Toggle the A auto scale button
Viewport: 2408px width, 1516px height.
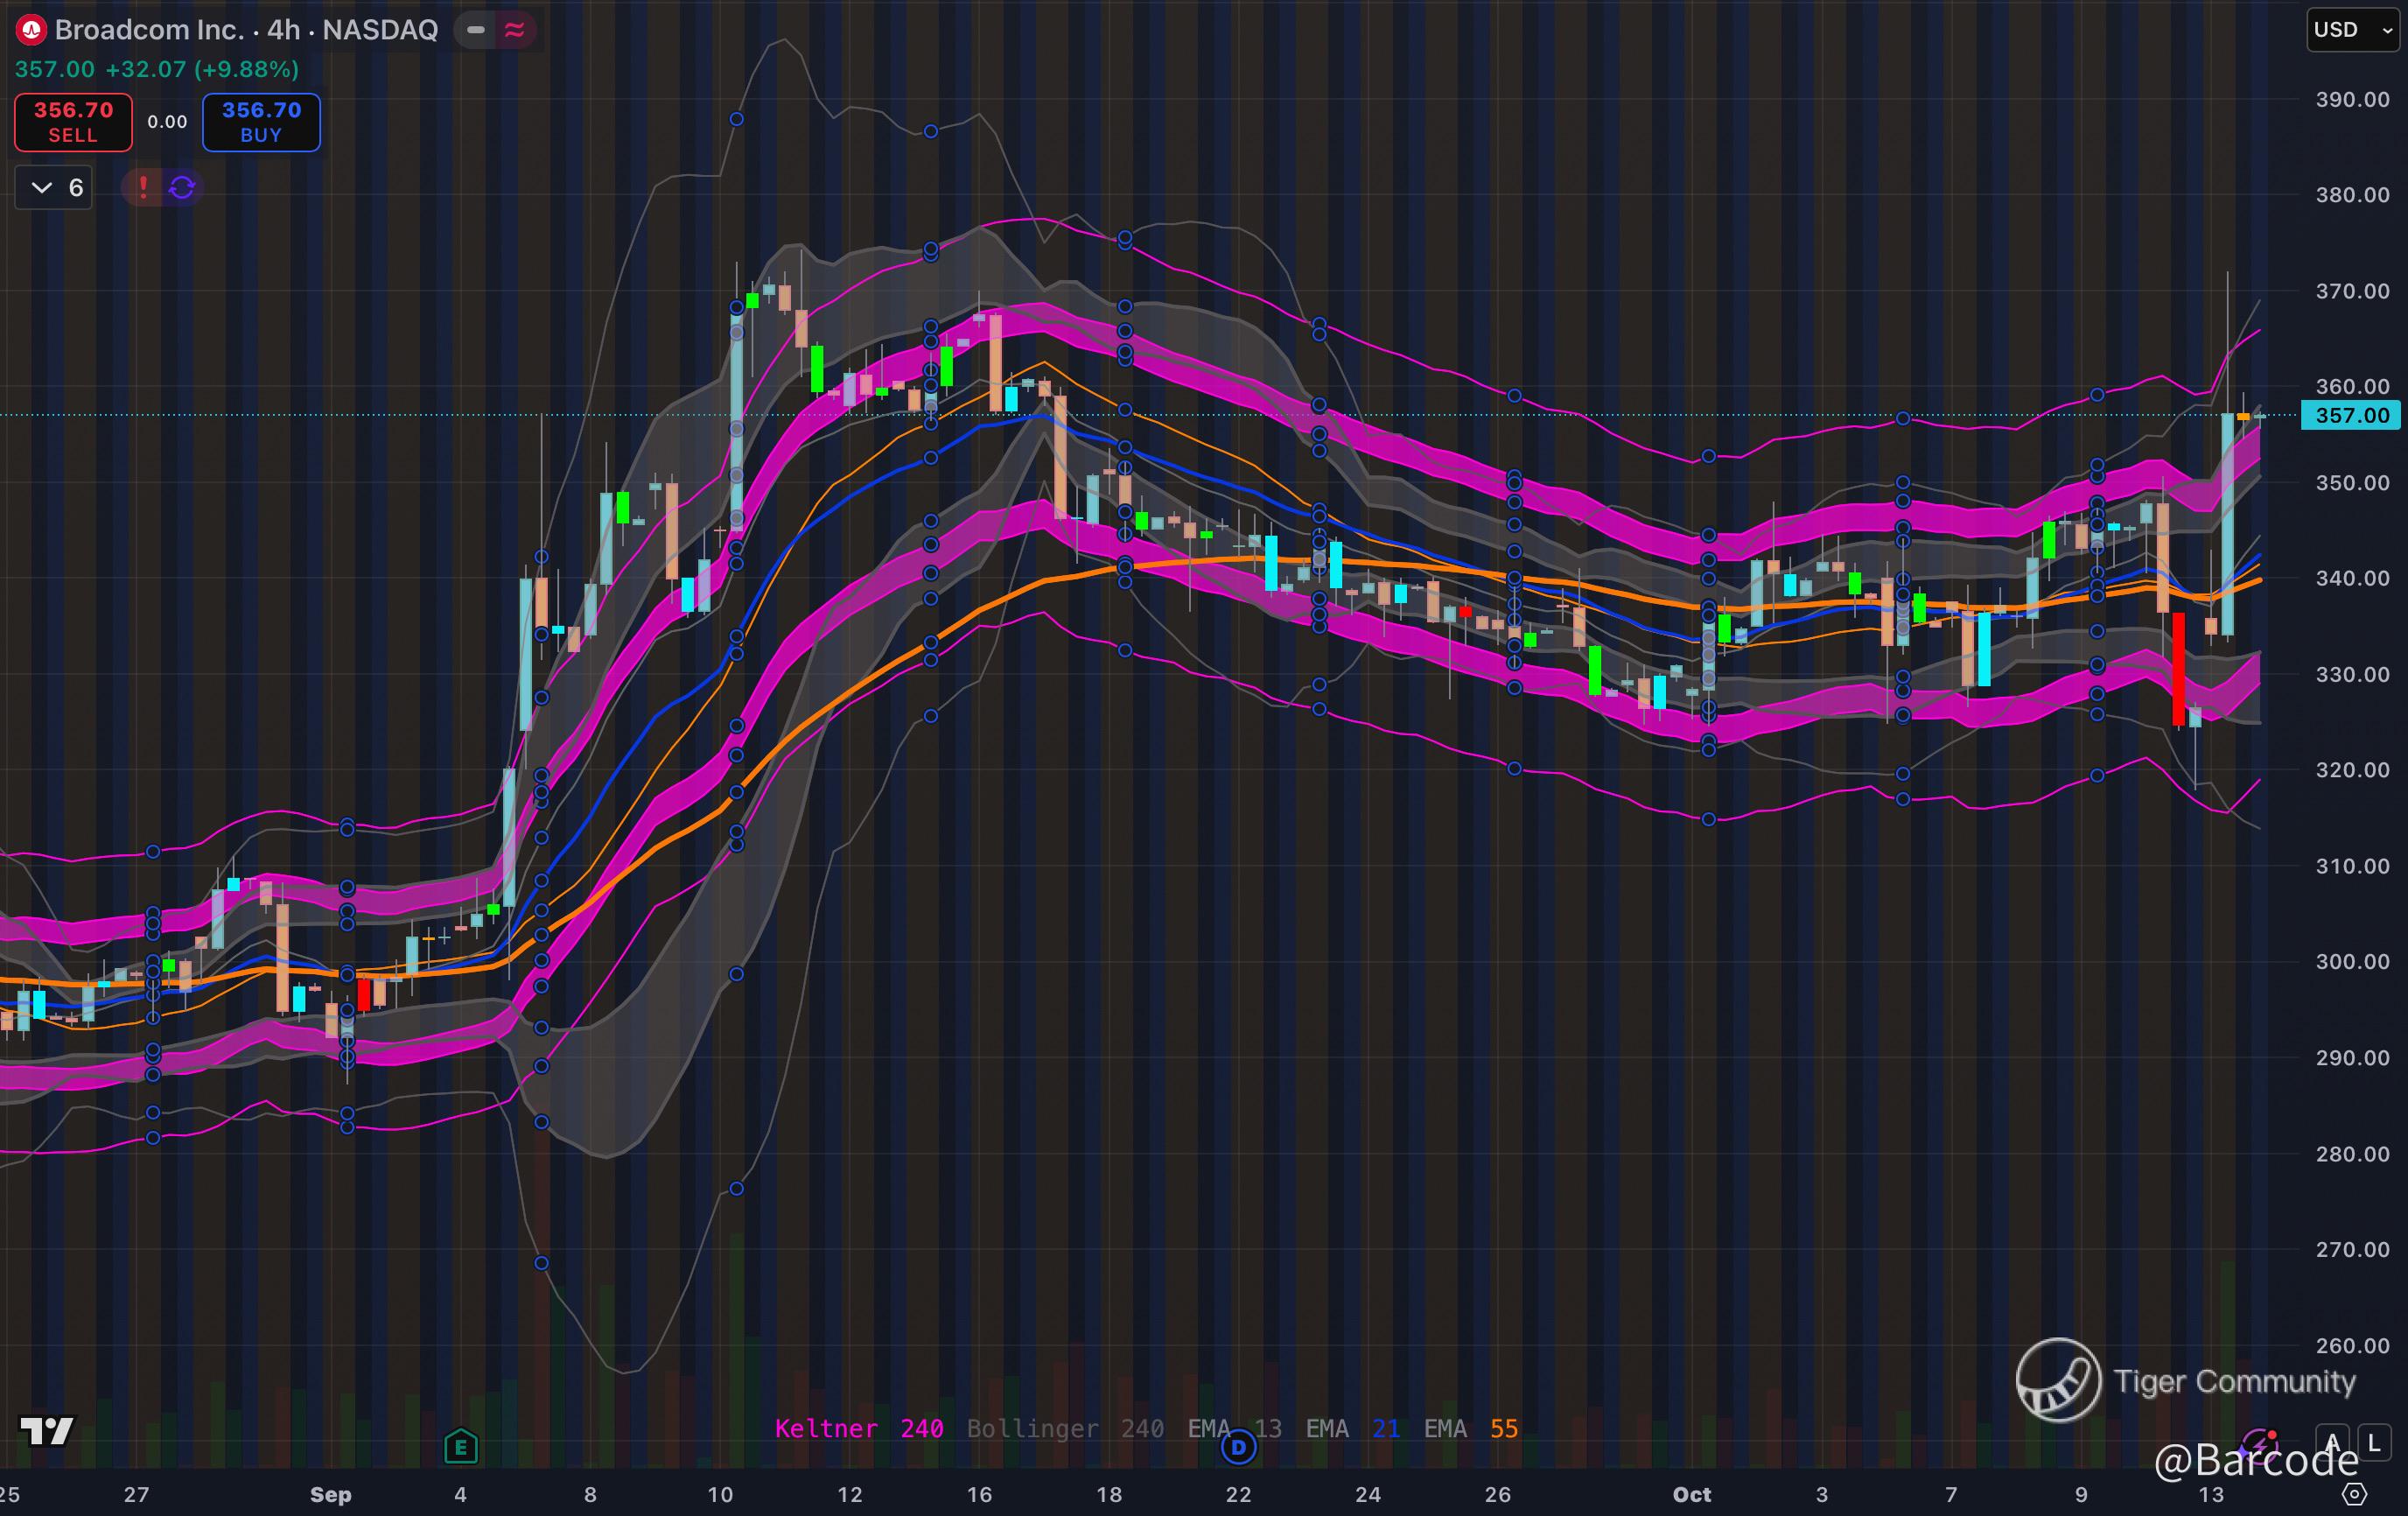[x=2333, y=1443]
